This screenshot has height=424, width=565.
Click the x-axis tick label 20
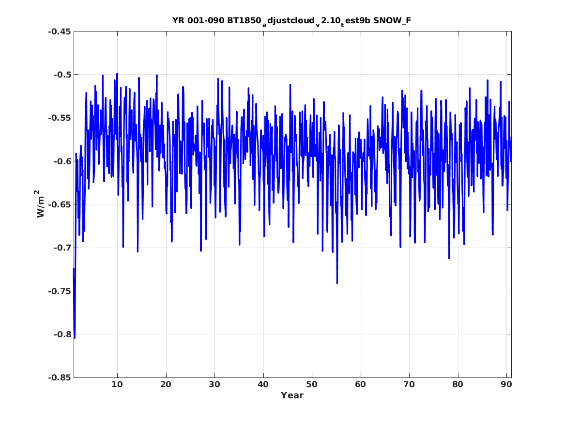tap(166, 385)
